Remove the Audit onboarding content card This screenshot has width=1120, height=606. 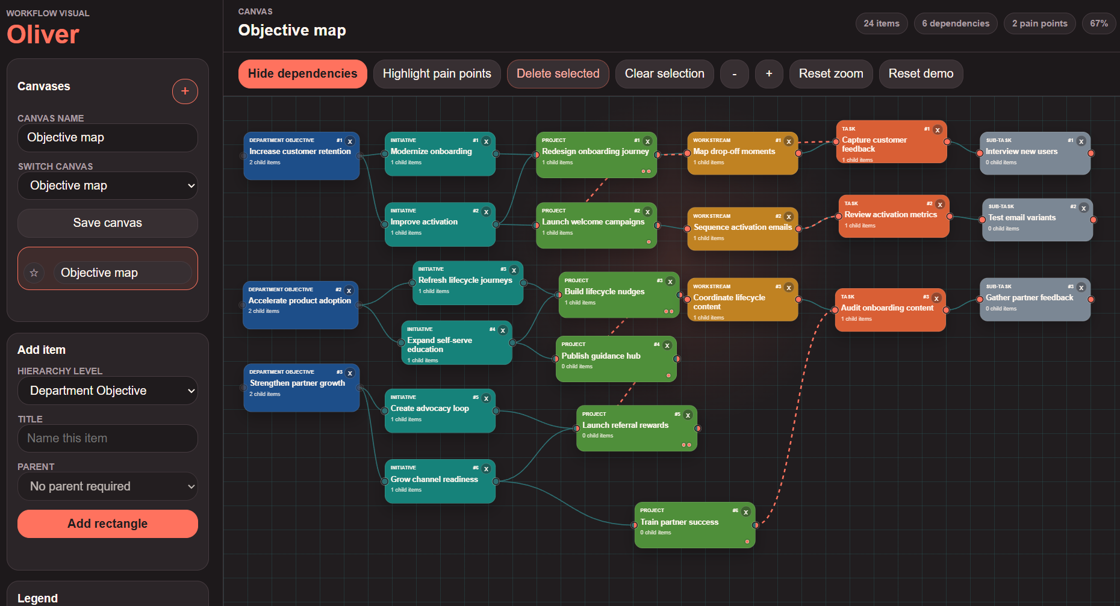click(x=936, y=298)
